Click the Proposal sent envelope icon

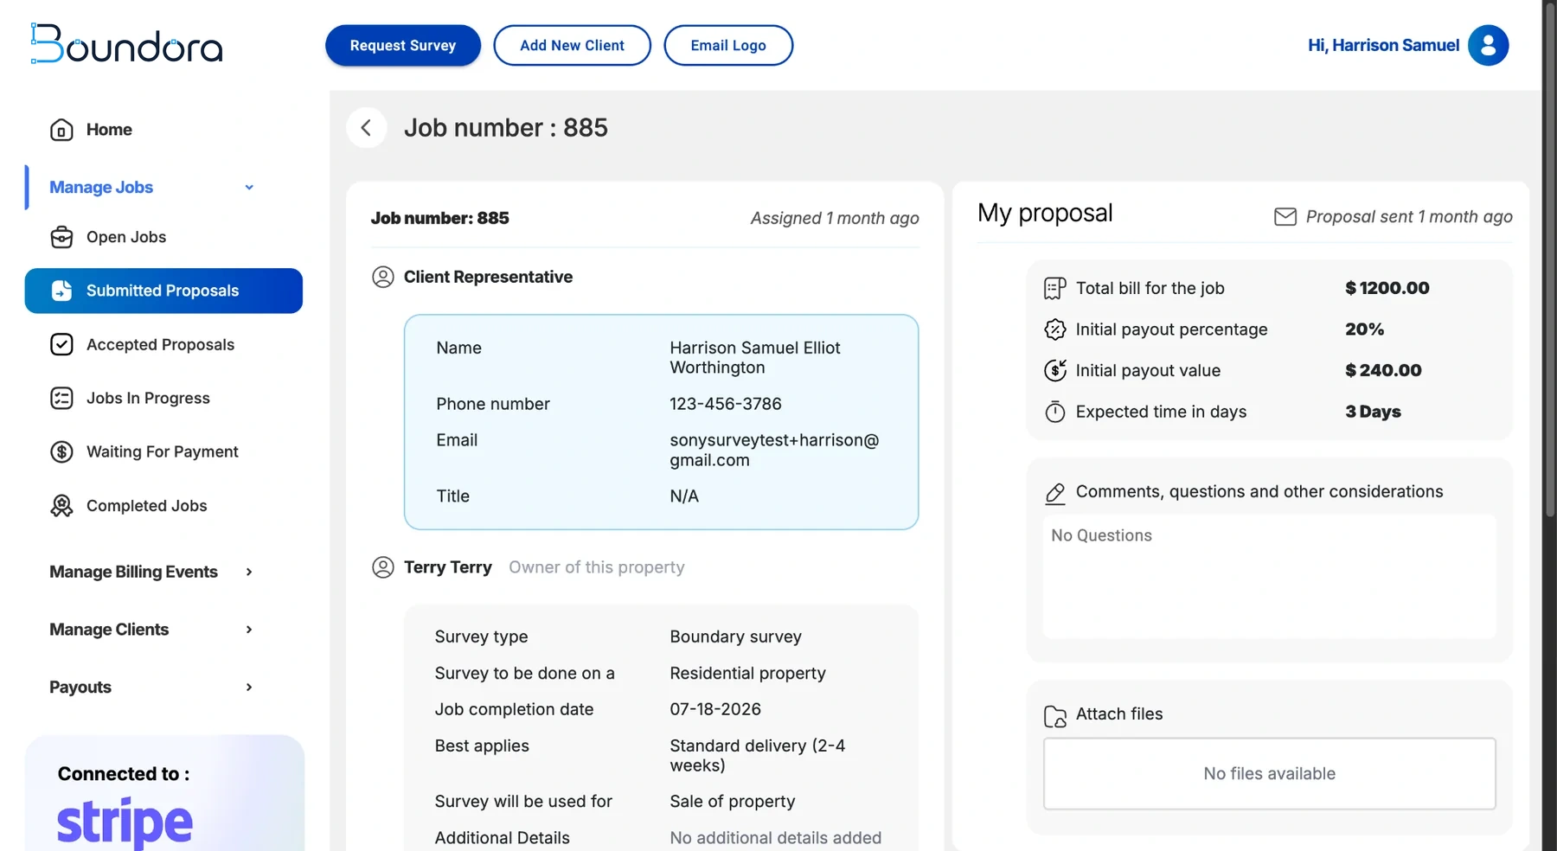[1285, 216]
